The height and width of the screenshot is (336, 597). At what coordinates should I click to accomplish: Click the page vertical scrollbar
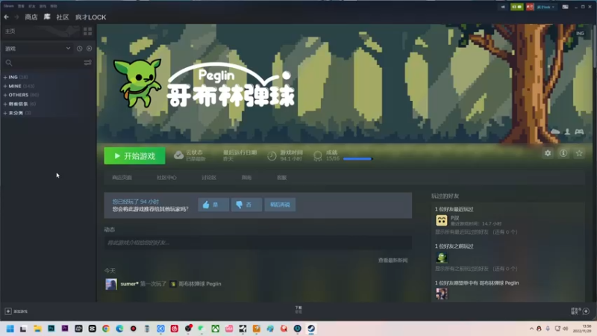click(594, 46)
